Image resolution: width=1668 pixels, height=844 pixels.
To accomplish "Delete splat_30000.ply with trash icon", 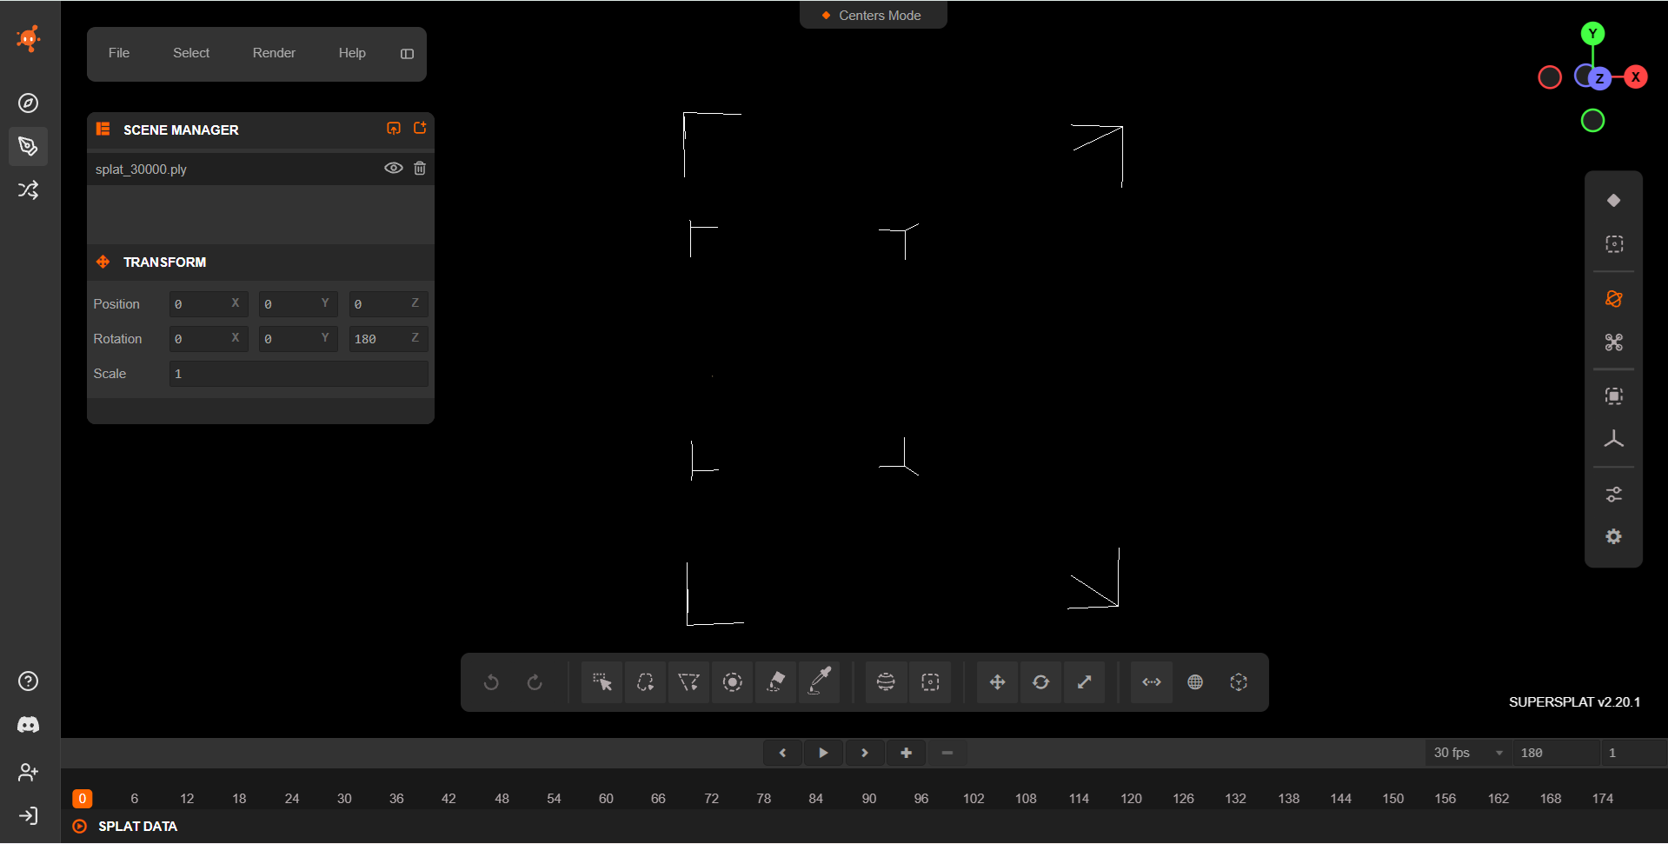I will [x=420, y=168].
